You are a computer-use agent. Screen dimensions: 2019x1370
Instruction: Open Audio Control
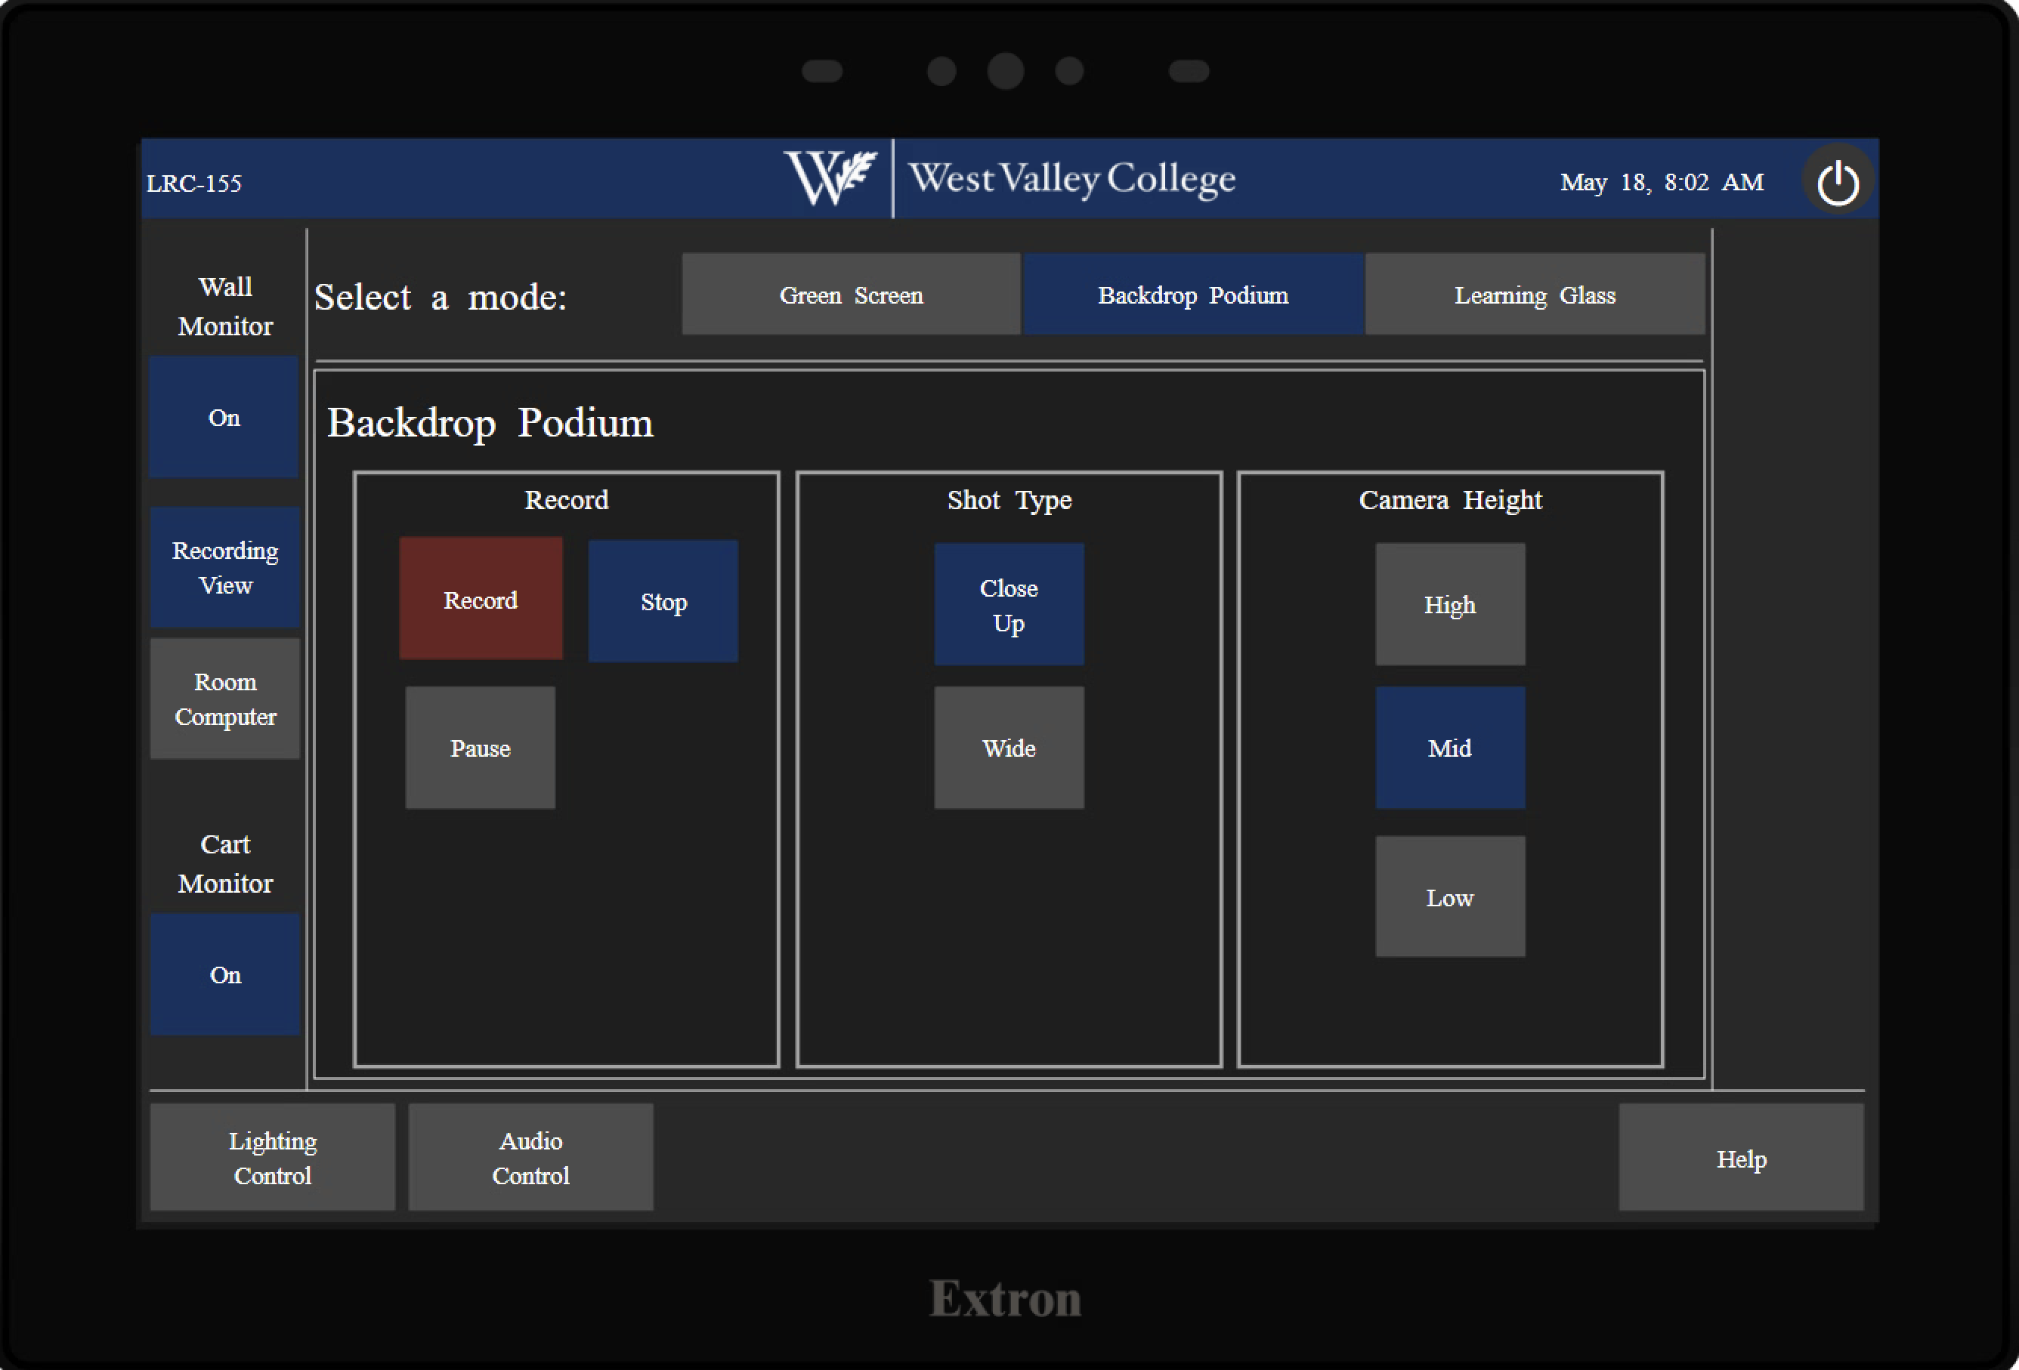tap(530, 1157)
